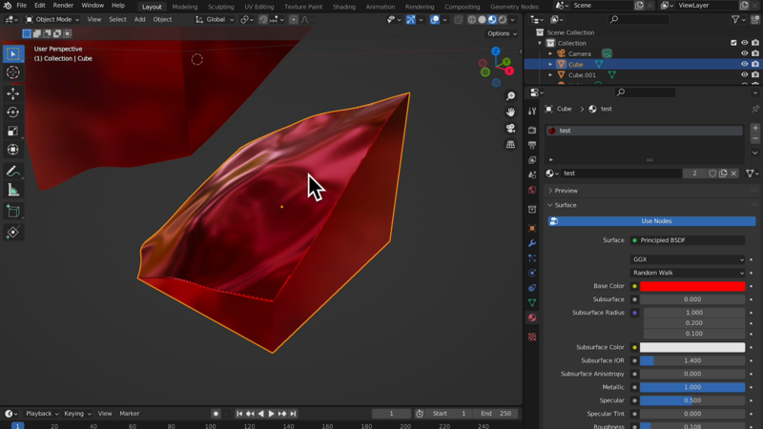The height and width of the screenshot is (429, 763).
Task: Open the Render menu
Action: pyautogui.click(x=63, y=6)
